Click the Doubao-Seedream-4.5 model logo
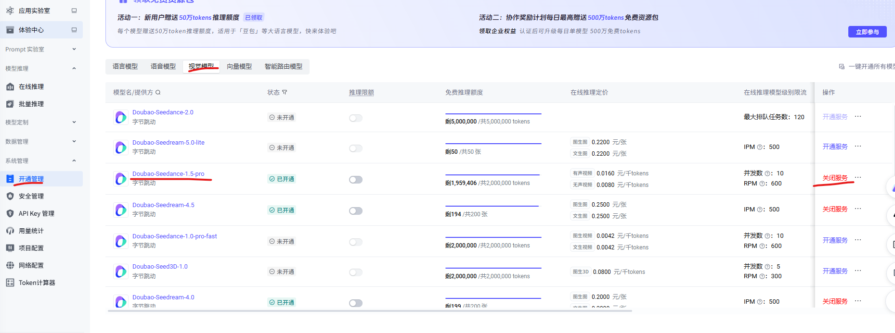The width and height of the screenshot is (895, 333). click(121, 210)
